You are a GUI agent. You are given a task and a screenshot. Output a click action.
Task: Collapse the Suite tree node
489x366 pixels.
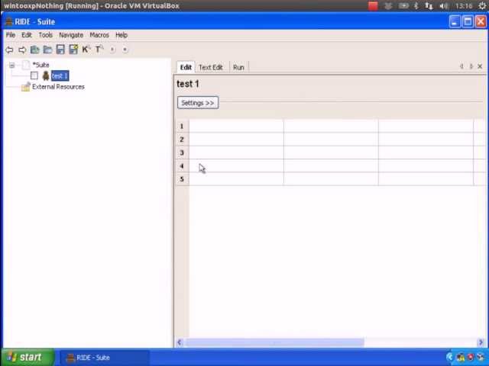12,65
